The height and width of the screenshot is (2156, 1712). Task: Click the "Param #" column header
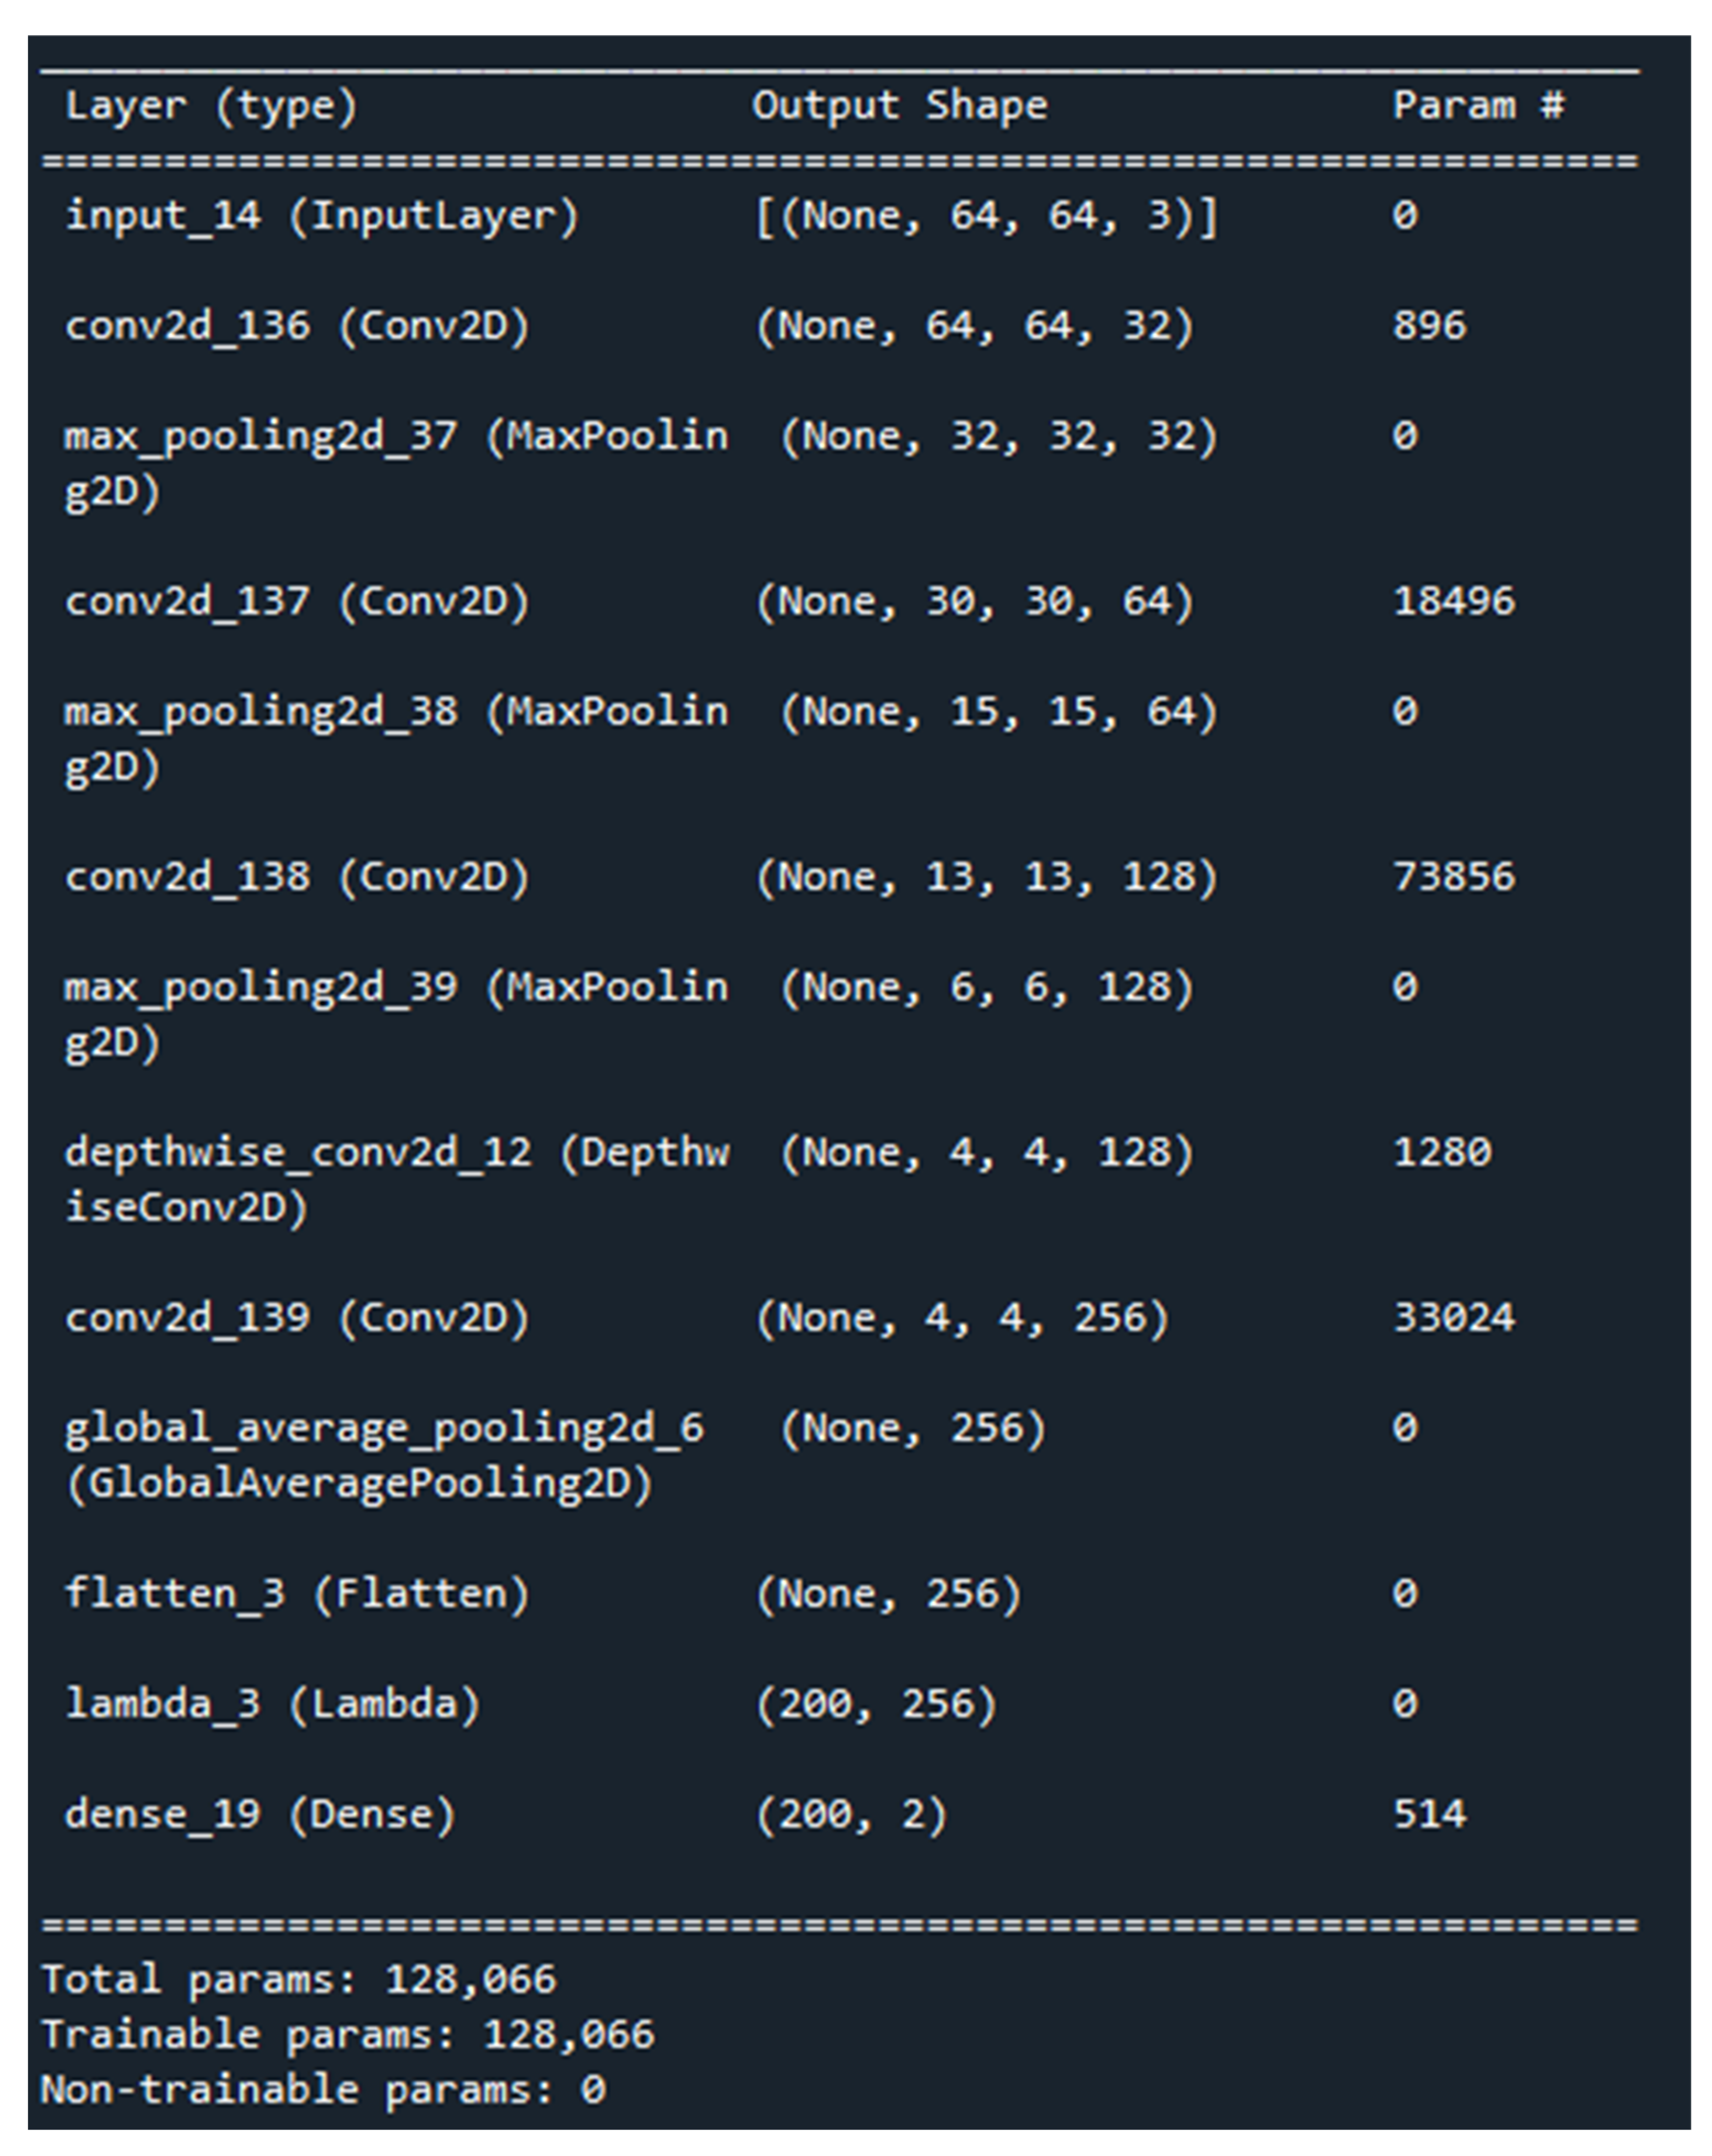(x=1478, y=106)
